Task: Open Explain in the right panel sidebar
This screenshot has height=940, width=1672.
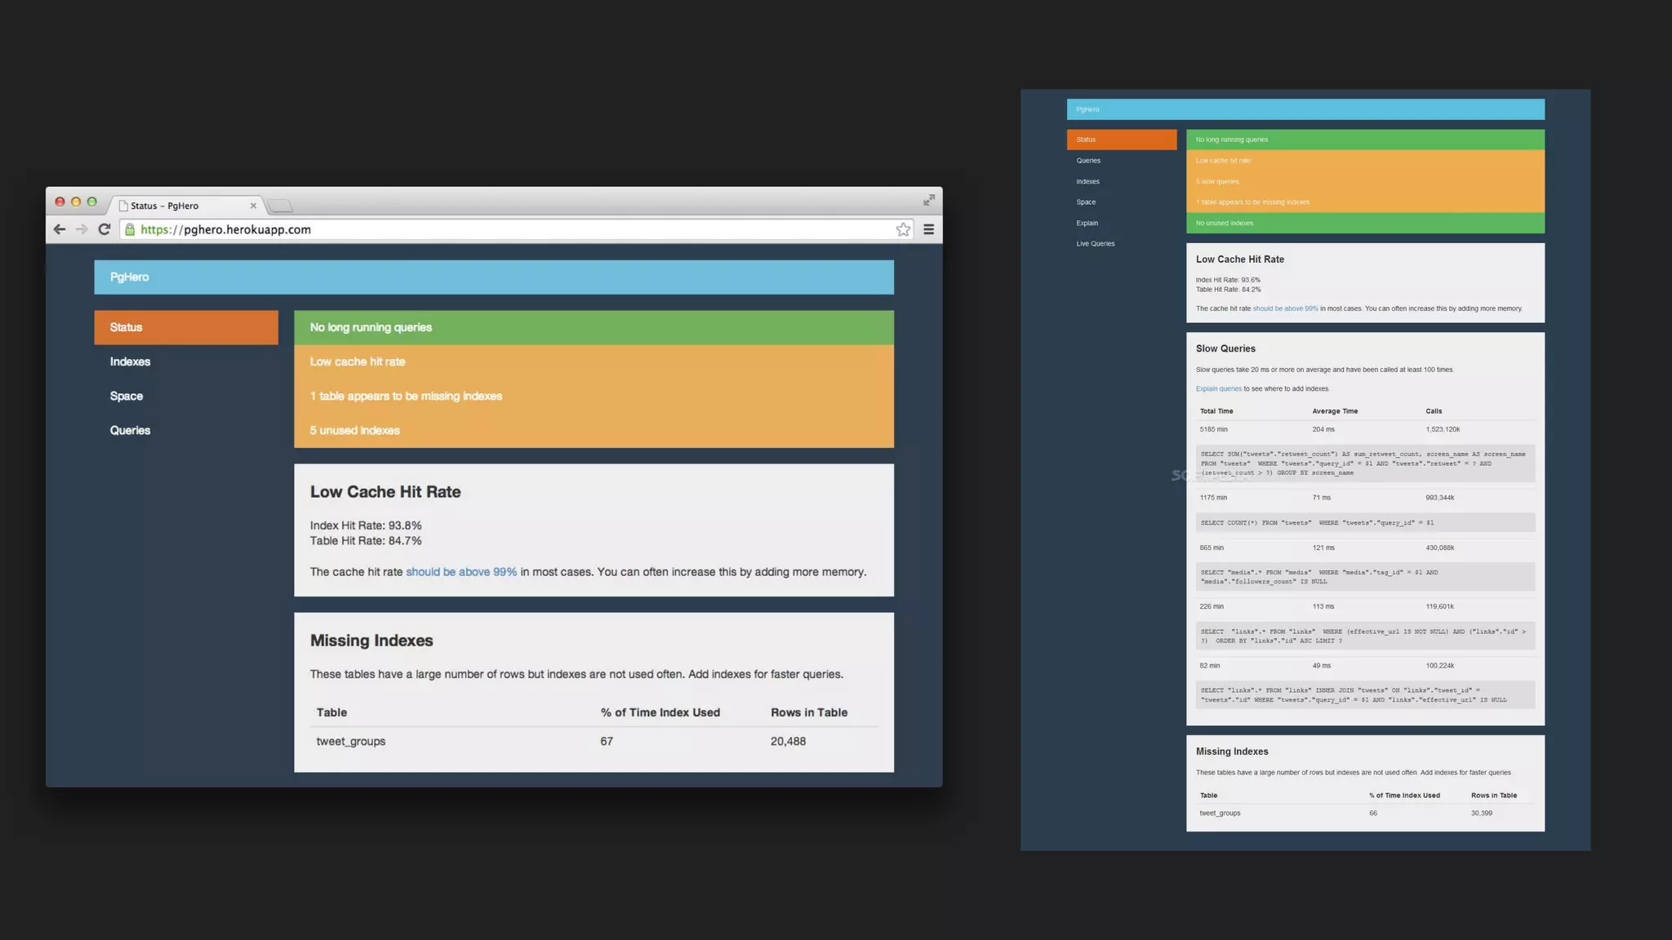Action: pyautogui.click(x=1087, y=223)
